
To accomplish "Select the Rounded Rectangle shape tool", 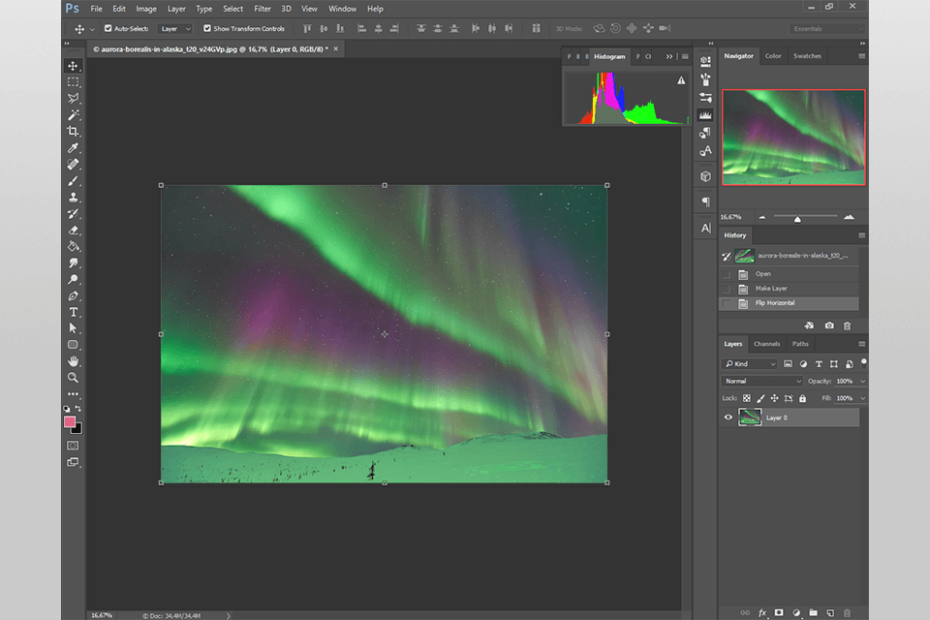I will 73,345.
